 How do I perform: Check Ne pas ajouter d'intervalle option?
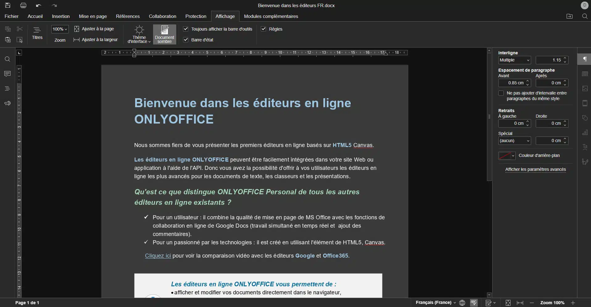pyautogui.click(x=501, y=93)
